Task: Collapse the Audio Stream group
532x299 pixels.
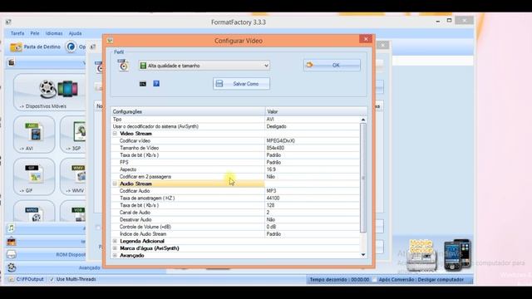Action: click(x=115, y=184)
